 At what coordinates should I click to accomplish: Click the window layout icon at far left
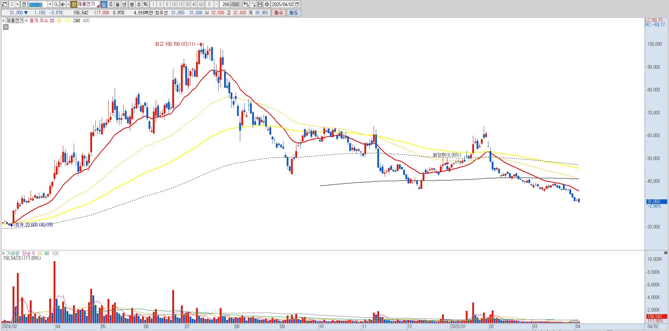coord(5,4)
